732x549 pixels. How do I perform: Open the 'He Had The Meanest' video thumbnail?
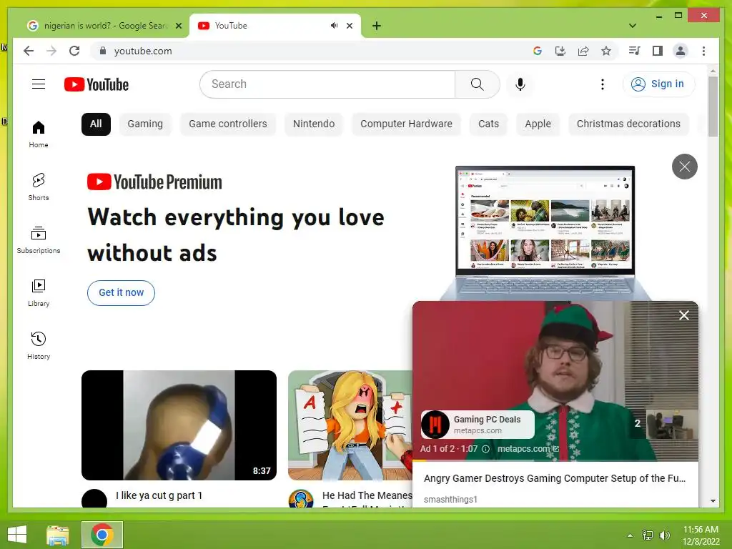350,425
